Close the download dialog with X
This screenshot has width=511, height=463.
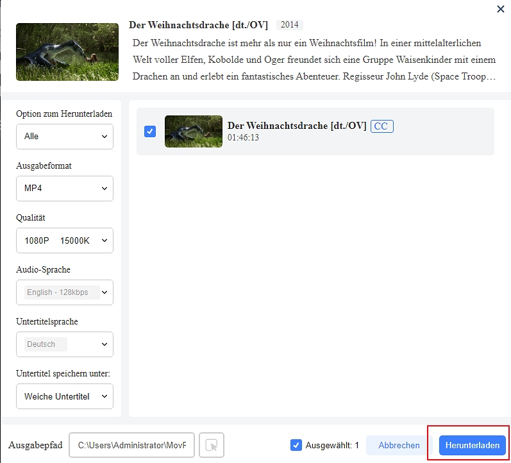500,9
